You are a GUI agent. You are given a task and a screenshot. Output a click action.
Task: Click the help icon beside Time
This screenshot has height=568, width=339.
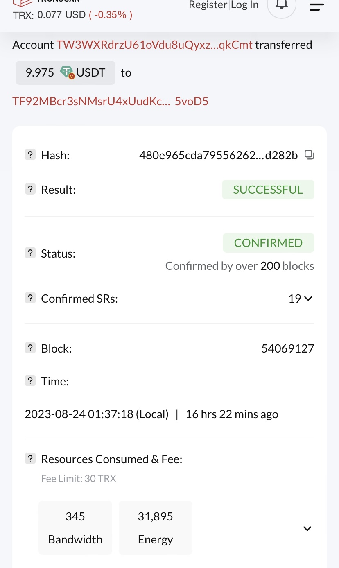(30, 381)
